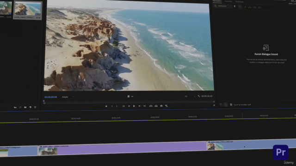This screenshot has height=166, width=296.
Task: Mark In point with the left brace icon
Action: [x=112, y=107]
